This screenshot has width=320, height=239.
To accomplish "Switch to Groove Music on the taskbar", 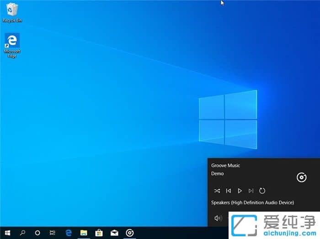I will 129,233.
